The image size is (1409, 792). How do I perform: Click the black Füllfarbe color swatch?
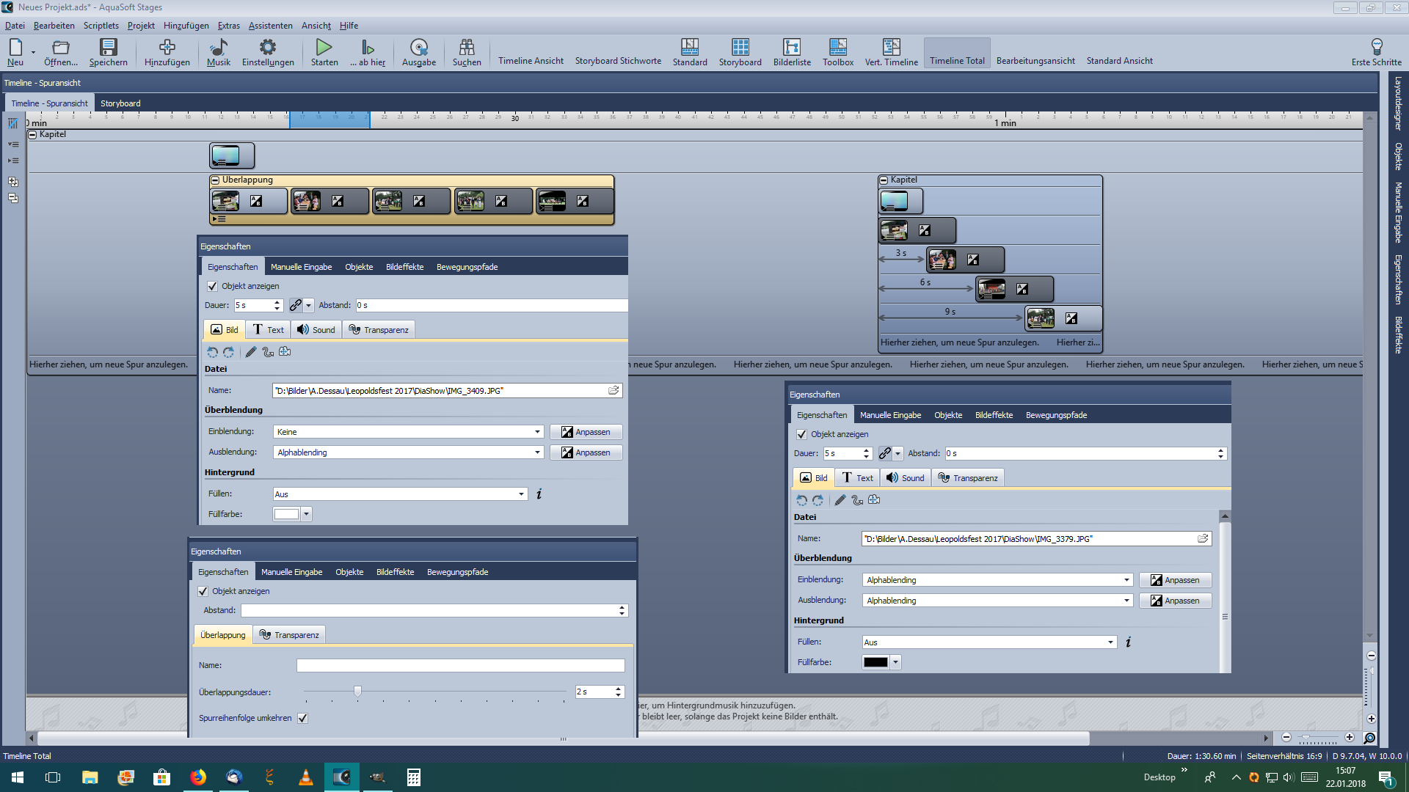coord(875,662)
